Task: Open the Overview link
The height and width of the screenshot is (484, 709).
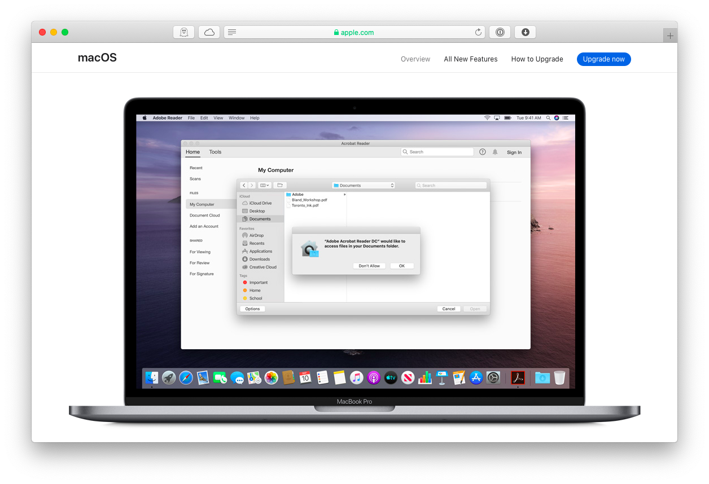Action: pyautogui.click(x=415, y=59)
